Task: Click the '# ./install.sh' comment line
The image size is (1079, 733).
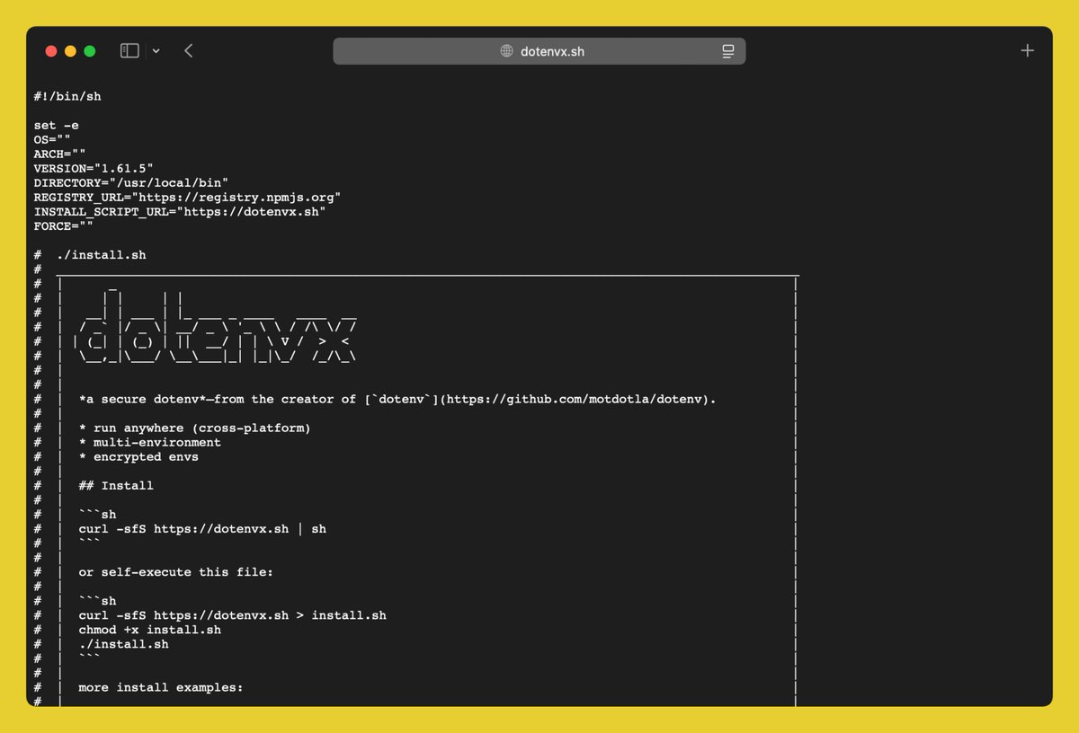Action: pos(90,255)
